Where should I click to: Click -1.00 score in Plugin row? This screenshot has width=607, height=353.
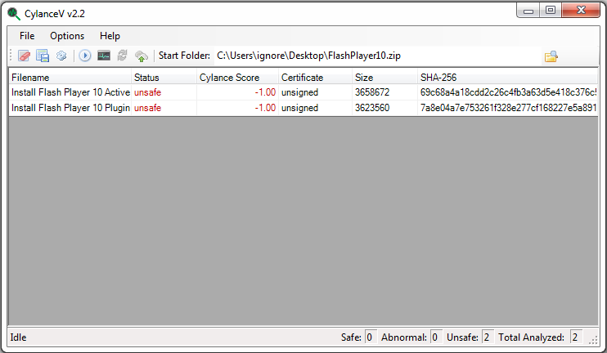pos(265,108)
